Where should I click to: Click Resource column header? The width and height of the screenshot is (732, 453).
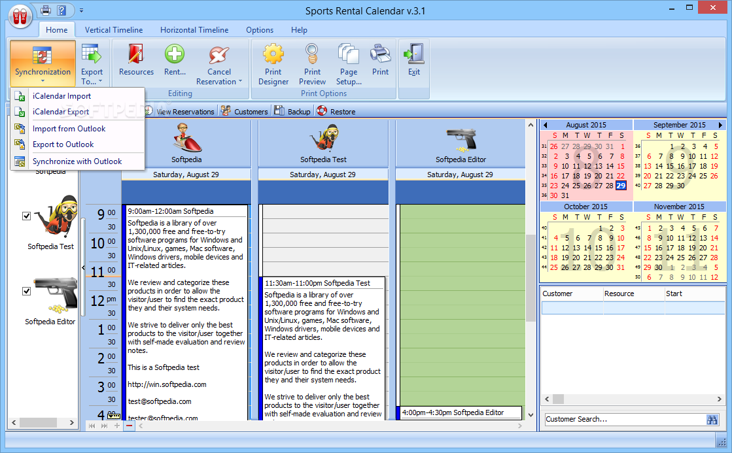pyautogui.click(x=633, y=294)
